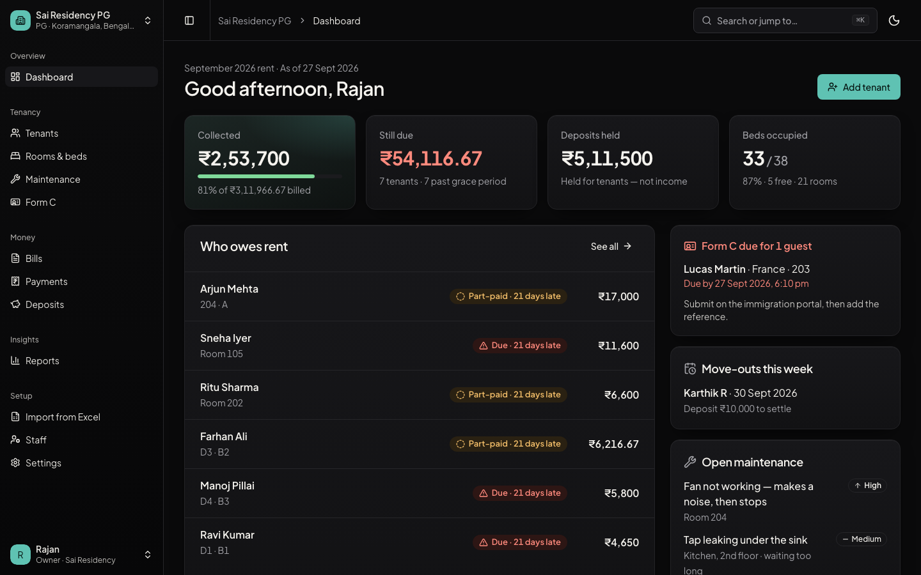The image size is (921, 575).
Task: Click the Bills document icon
Action: (x=15, y=258)
